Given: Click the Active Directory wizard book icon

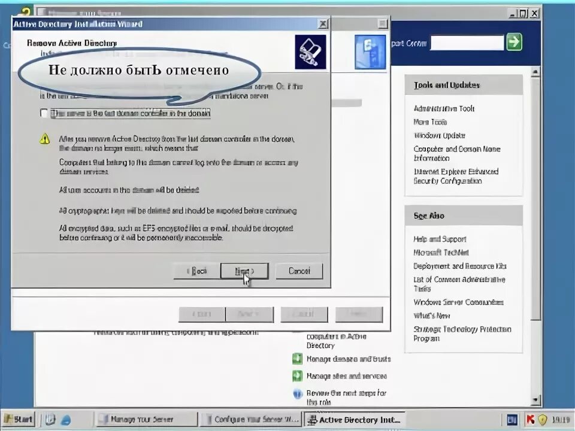Looking at the screenshot, I should tap(310, 52).
